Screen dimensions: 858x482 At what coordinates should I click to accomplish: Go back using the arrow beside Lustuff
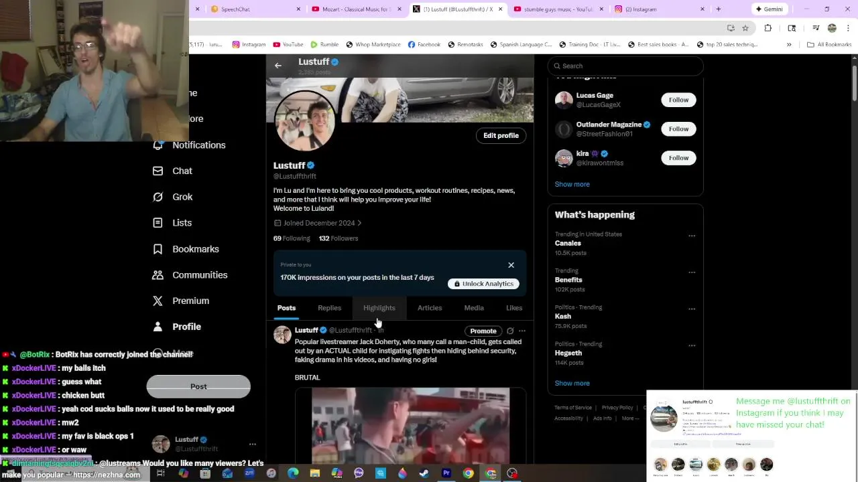[278, 65]
